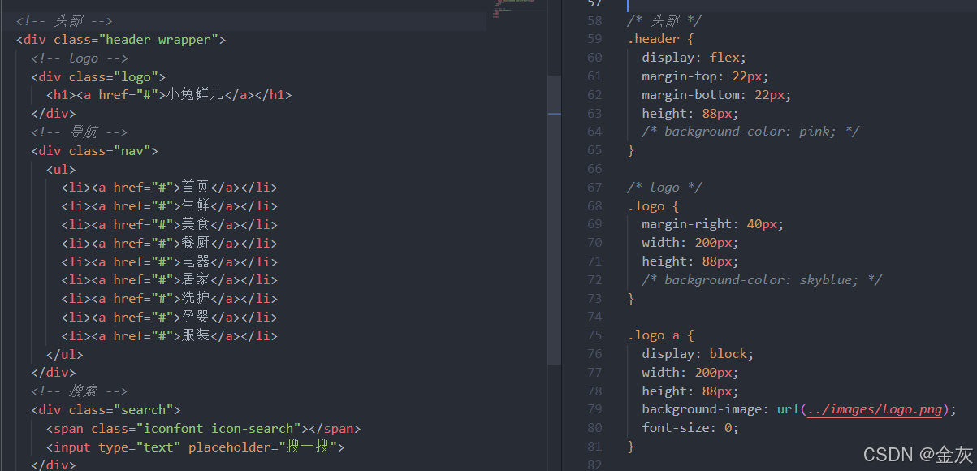Click the '<!-- 导航 -->' HTML comment

click(80, 132)
